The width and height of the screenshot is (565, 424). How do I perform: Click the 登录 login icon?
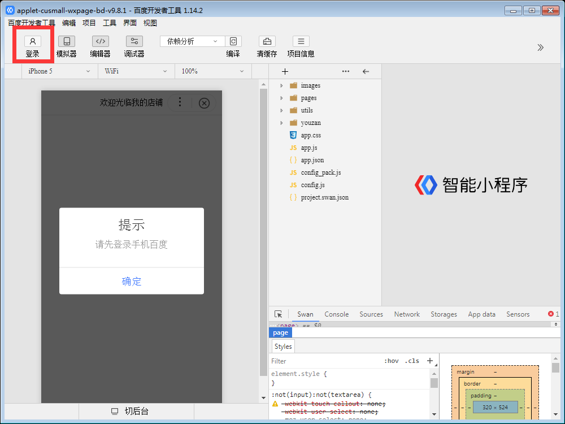[33, 41]
